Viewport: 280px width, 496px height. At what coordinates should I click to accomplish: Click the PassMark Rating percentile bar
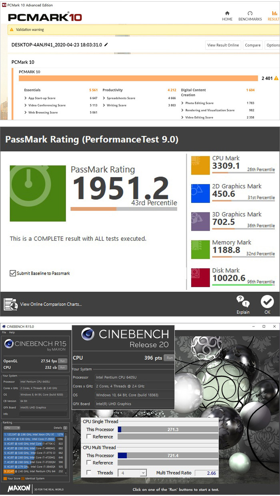coord(124,209)
